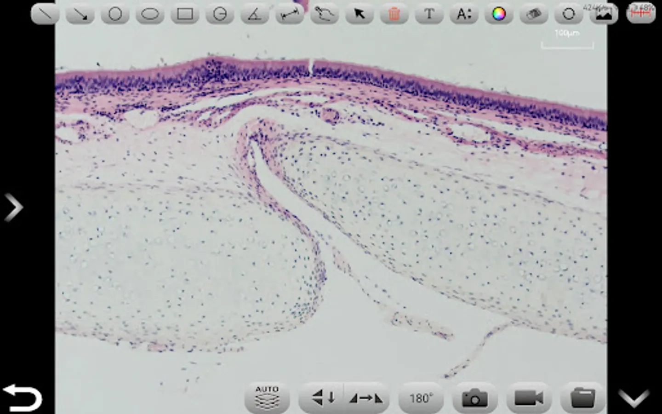Rotate the image 180°

421,397
